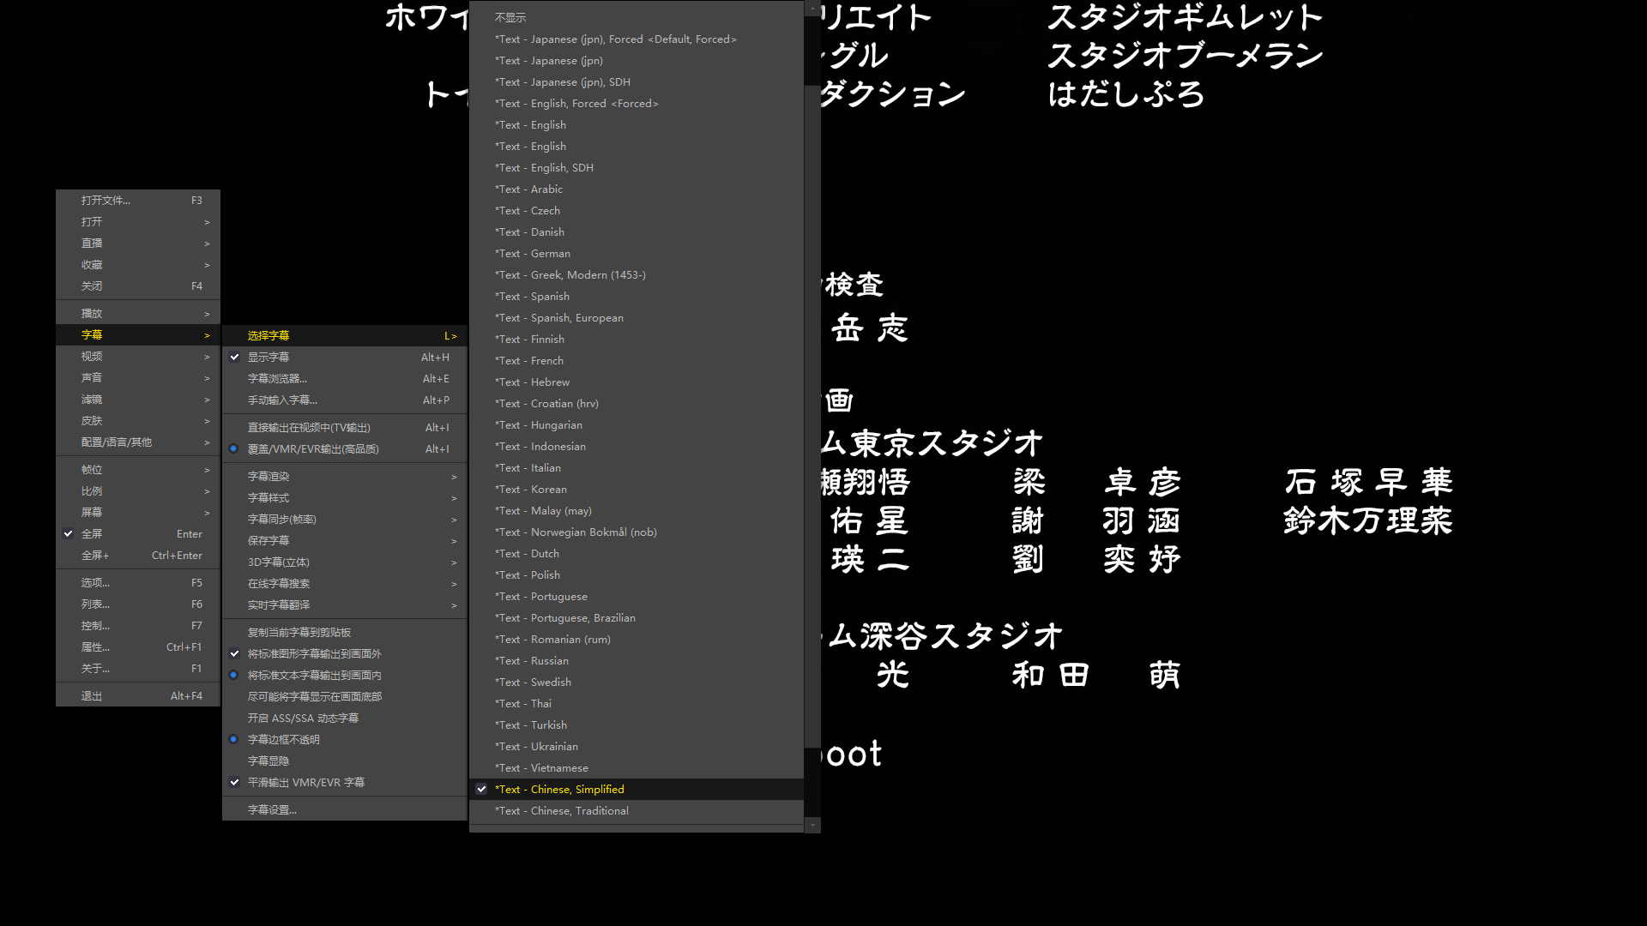Select 将标准文本字幕输出到画面内 radio option
This screenshot has height=926, width=1647.
344,675
